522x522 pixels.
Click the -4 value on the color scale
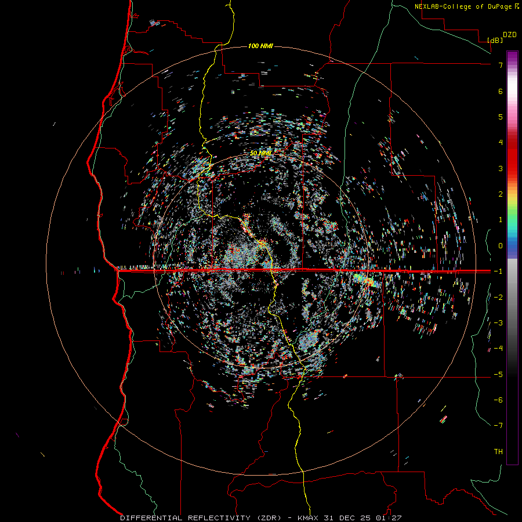(x=498, y=349)
